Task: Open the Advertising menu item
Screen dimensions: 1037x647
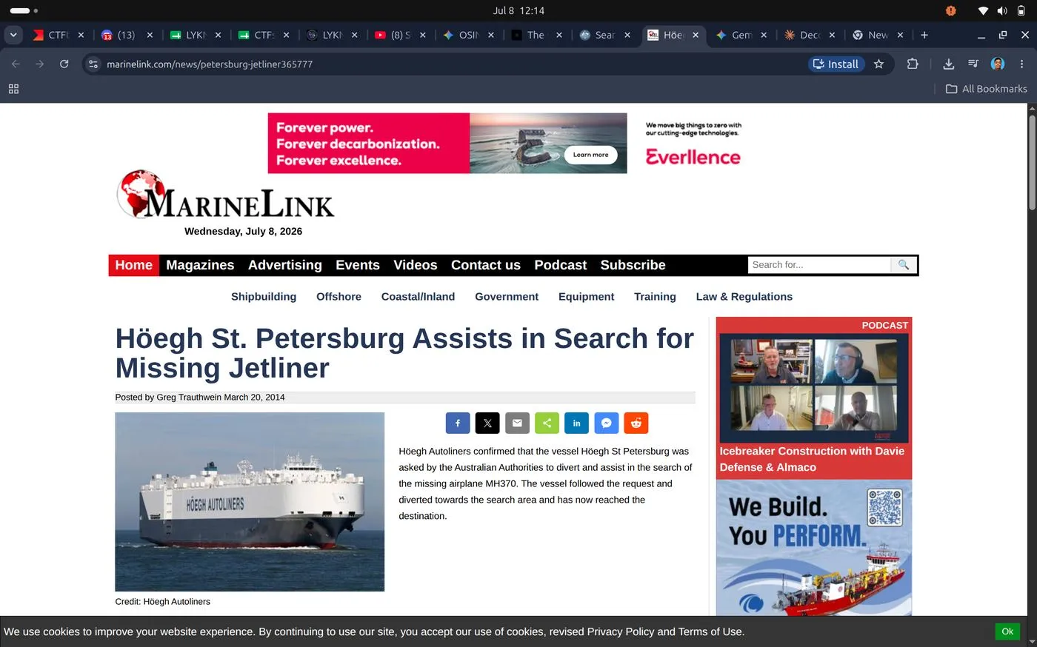Action: (x=285, y=265)
